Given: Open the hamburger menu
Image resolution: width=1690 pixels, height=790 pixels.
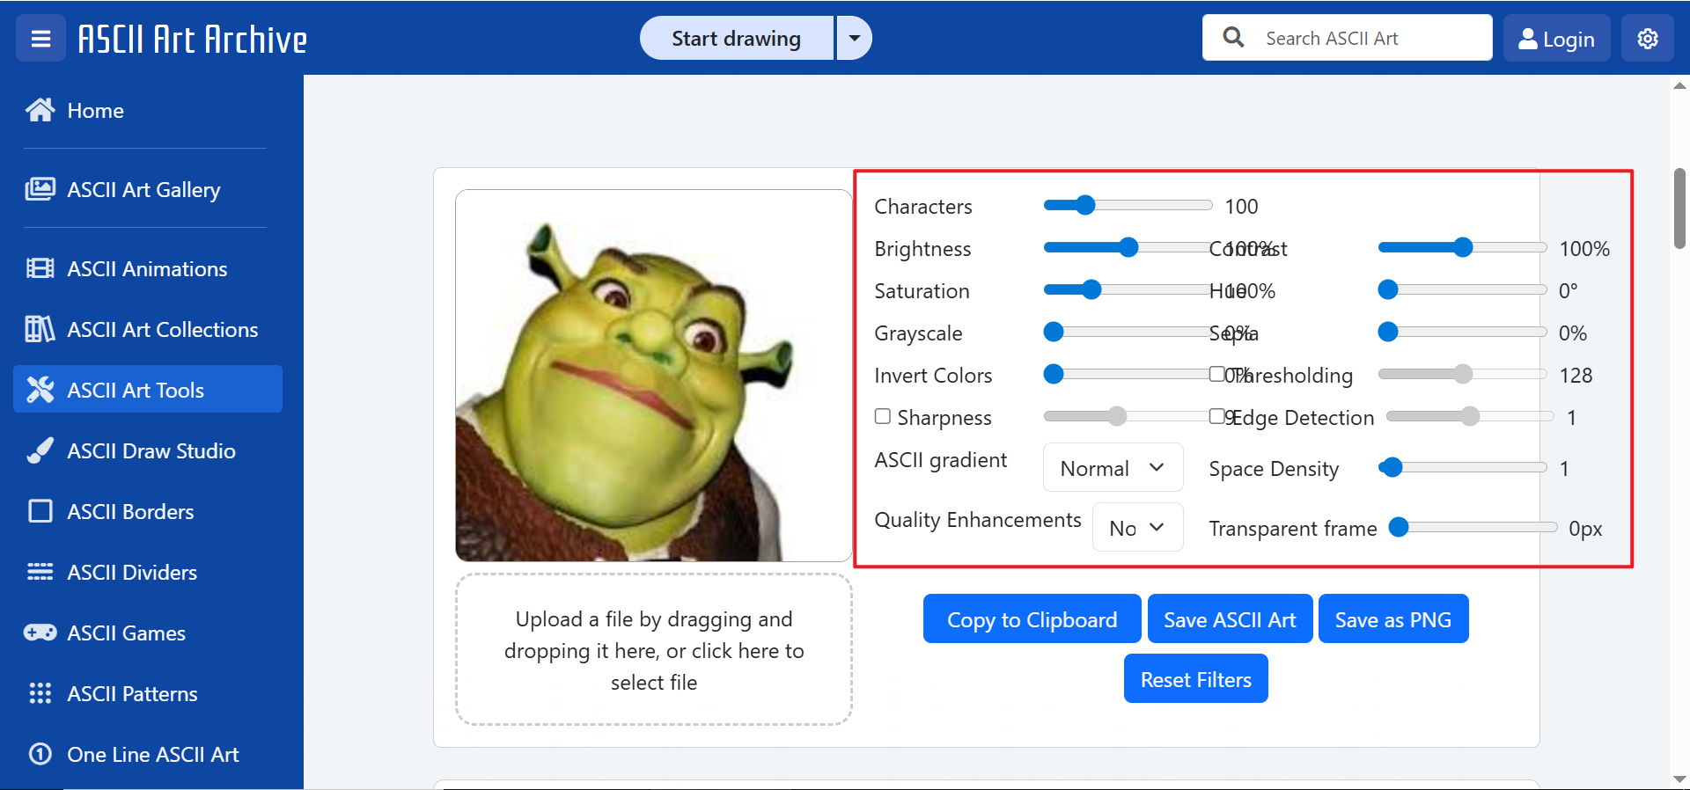Looking at the screenshot, I should tap(40, 39).
